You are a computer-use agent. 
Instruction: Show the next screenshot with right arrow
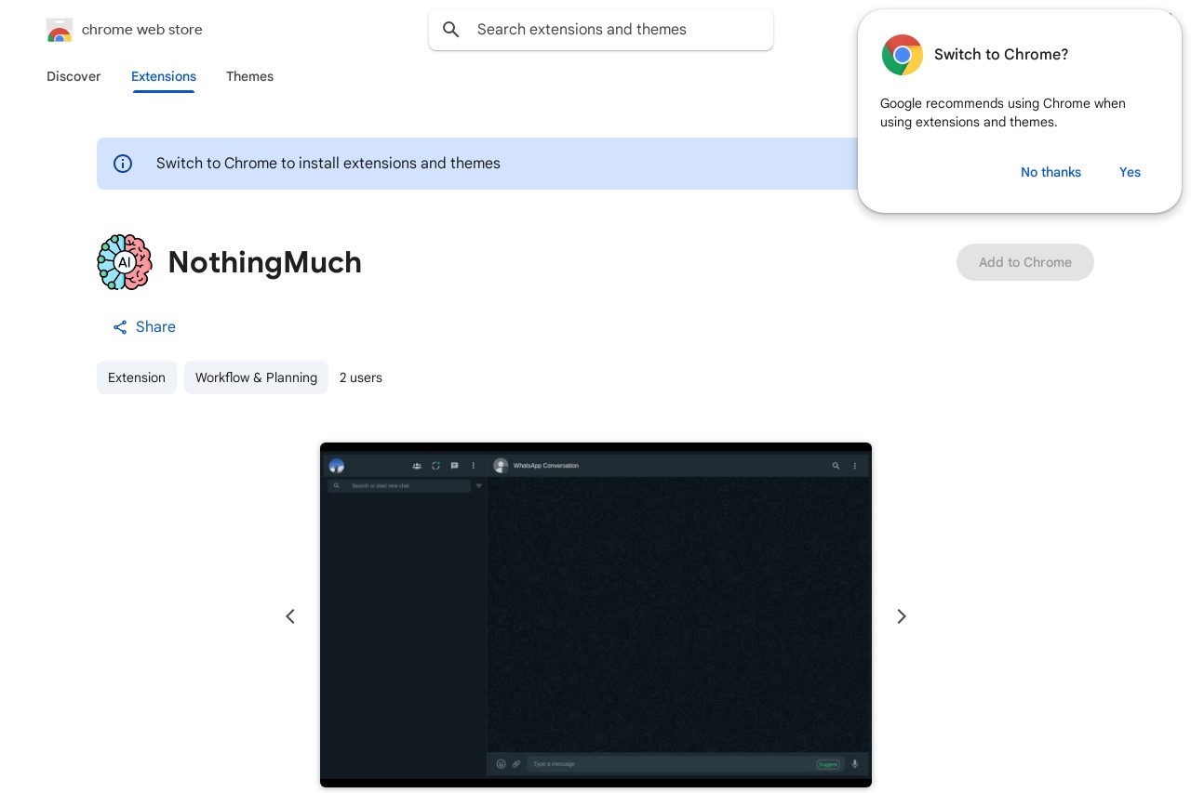(901, 616)
